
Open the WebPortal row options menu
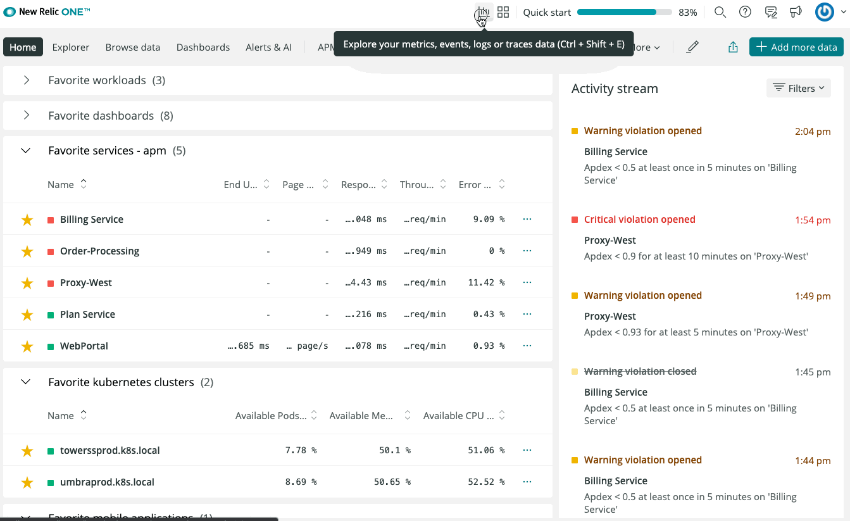[x=527, y=346]
